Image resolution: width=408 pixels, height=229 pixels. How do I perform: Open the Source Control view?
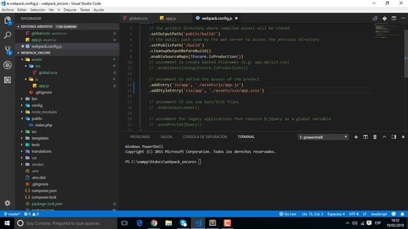pyautogui.click(x=8, y=50)
